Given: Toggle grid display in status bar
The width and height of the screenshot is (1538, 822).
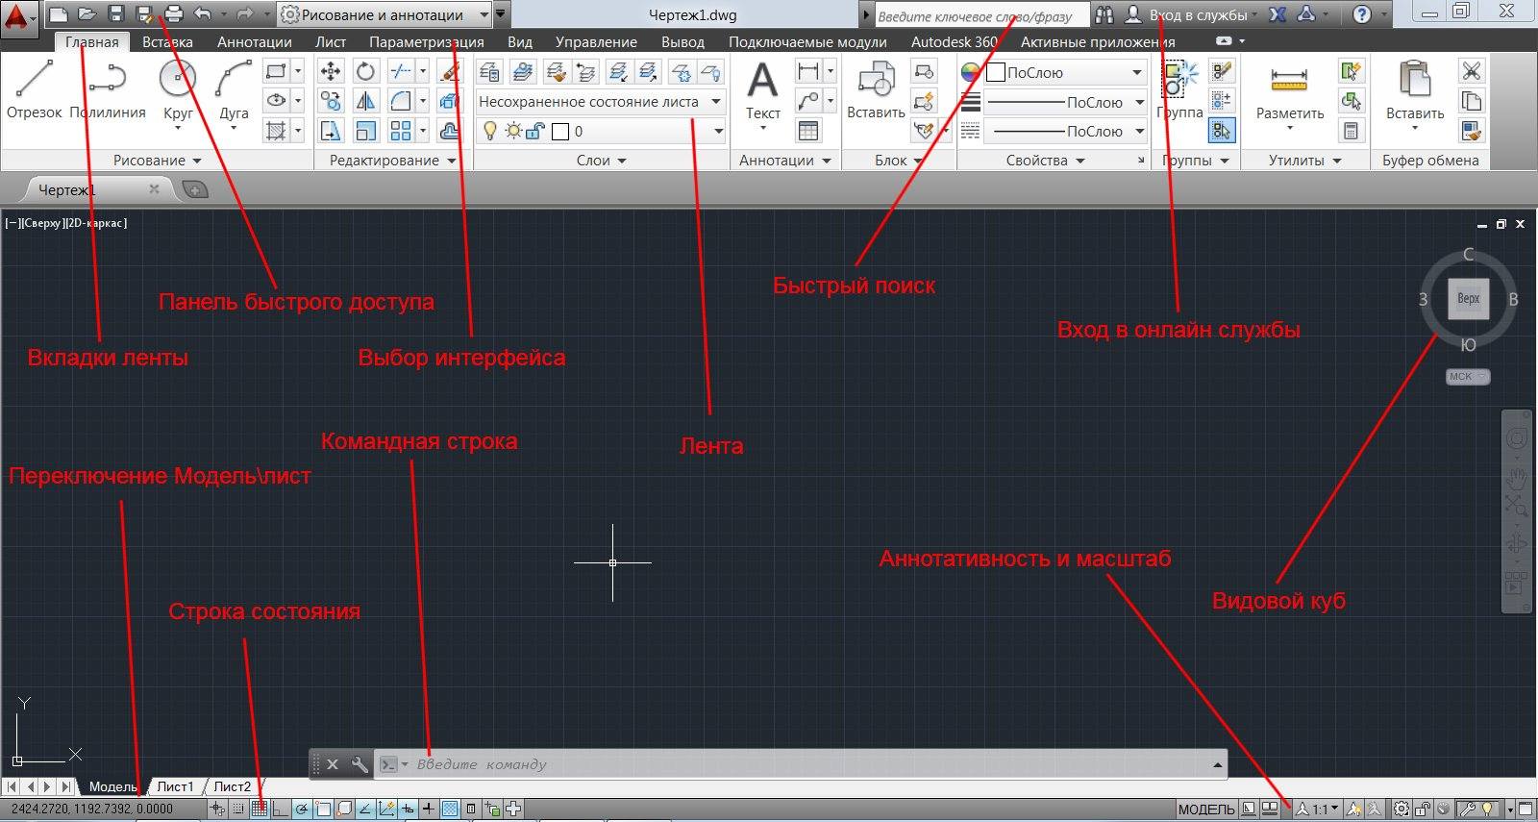Looking at the screenshot, I should pyautogui.click(x=259, y=810).
